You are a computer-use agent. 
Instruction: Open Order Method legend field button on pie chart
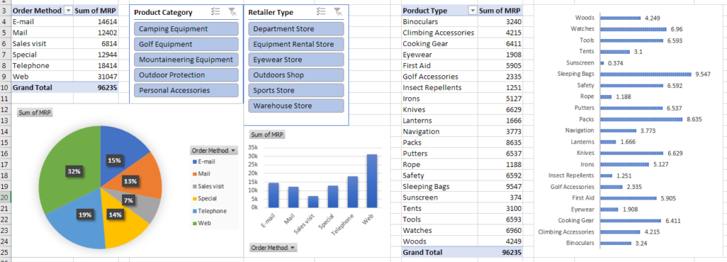(x=214, y=151)
